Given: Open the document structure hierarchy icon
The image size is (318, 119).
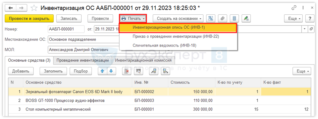Looking at the screenshot, I should [x=211, y=18].
